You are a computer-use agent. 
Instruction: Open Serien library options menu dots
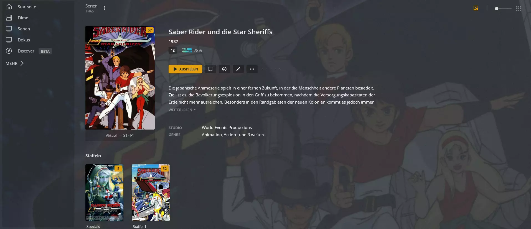coord(105,8)
